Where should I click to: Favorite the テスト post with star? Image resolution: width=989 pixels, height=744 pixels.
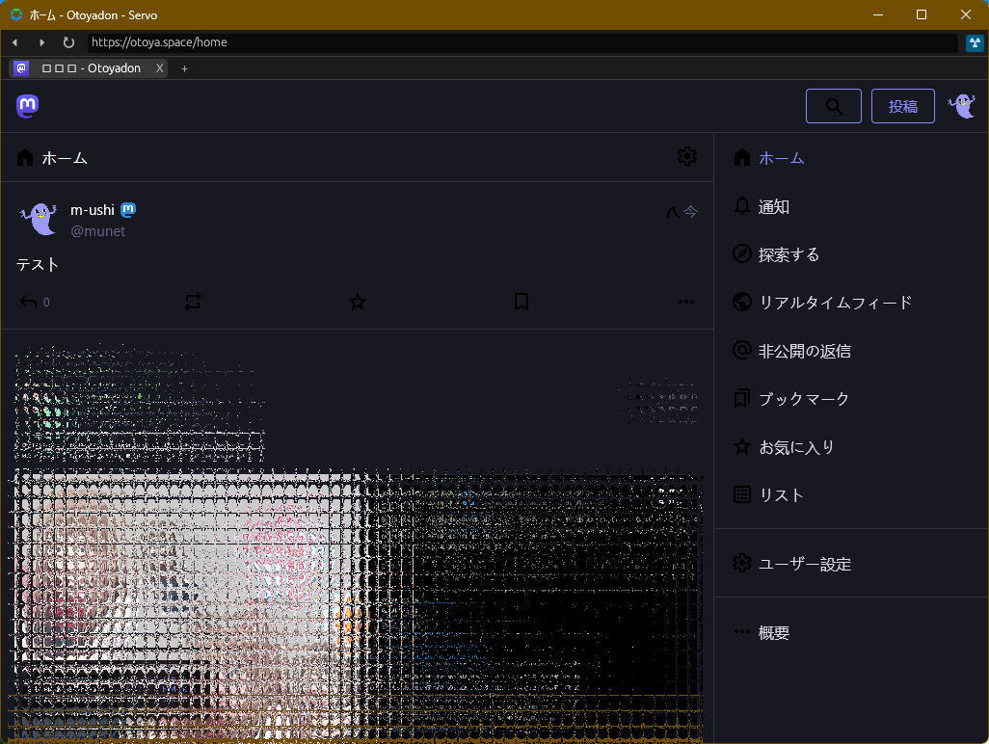pos(358,302)
